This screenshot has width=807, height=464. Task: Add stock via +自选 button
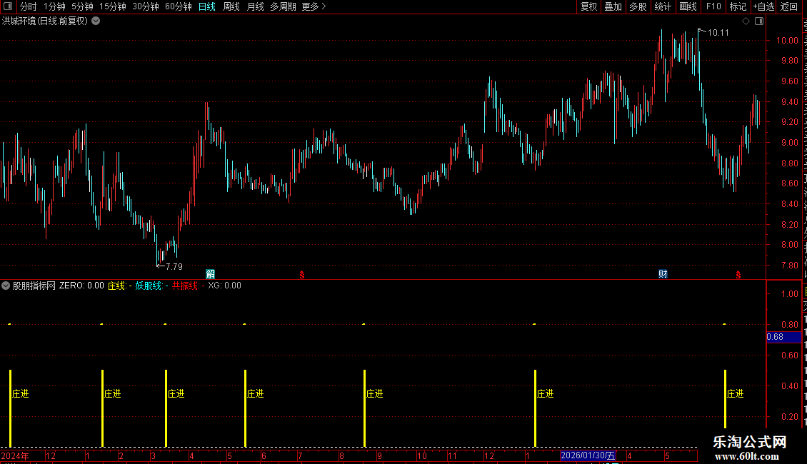click(x=763, y=6)
